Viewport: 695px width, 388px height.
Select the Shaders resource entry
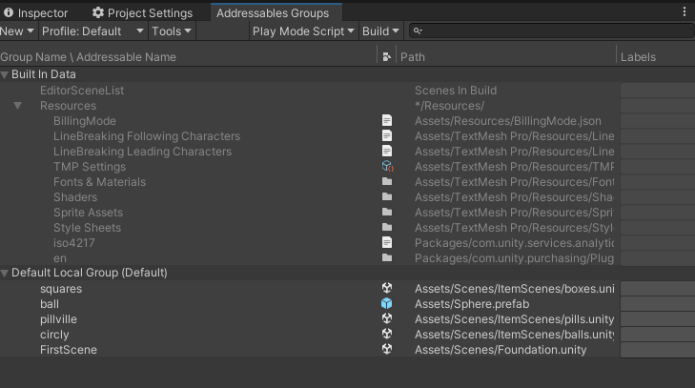75,197
